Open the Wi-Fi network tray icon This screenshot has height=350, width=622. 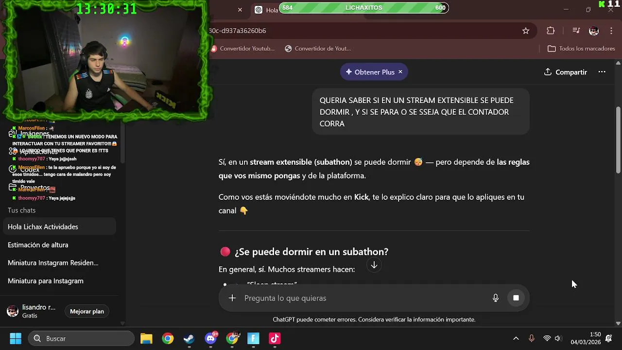coord(547,338)
